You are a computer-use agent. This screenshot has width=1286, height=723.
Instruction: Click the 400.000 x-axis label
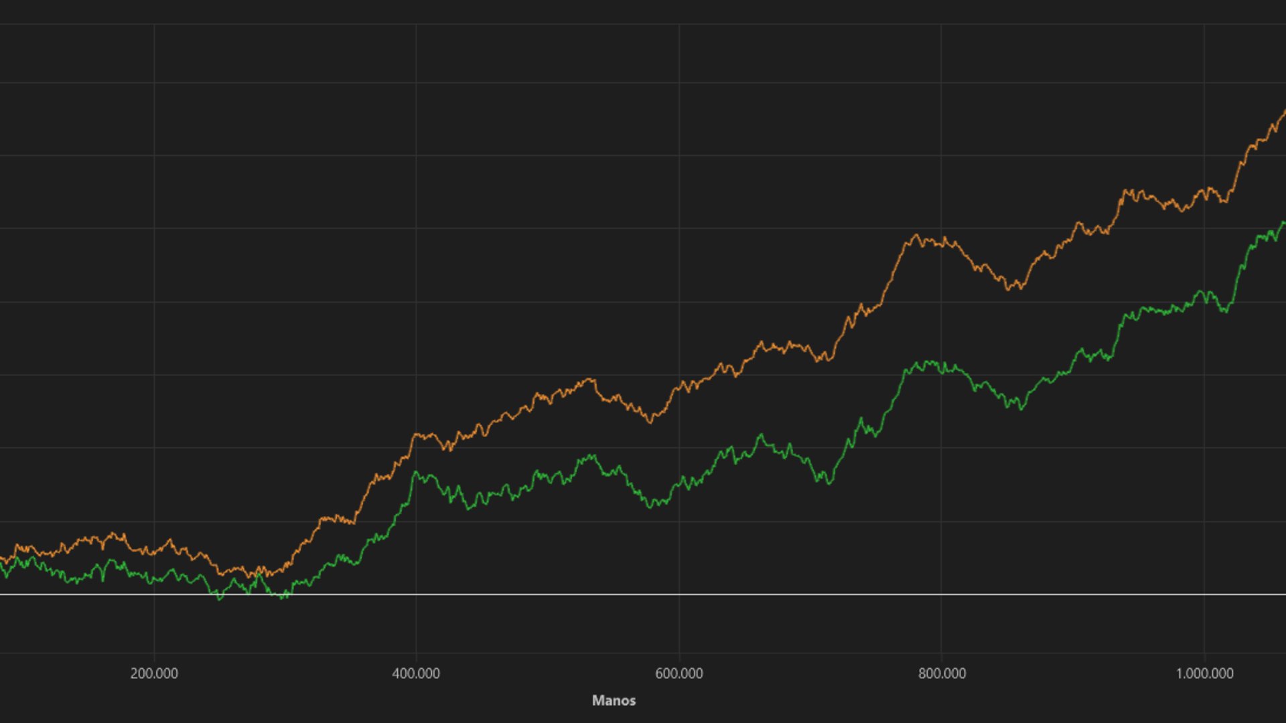click(416, 673)
